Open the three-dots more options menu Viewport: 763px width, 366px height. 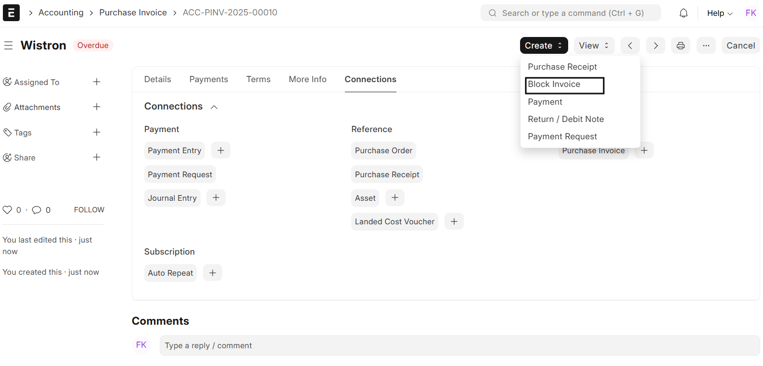point(706,46)
